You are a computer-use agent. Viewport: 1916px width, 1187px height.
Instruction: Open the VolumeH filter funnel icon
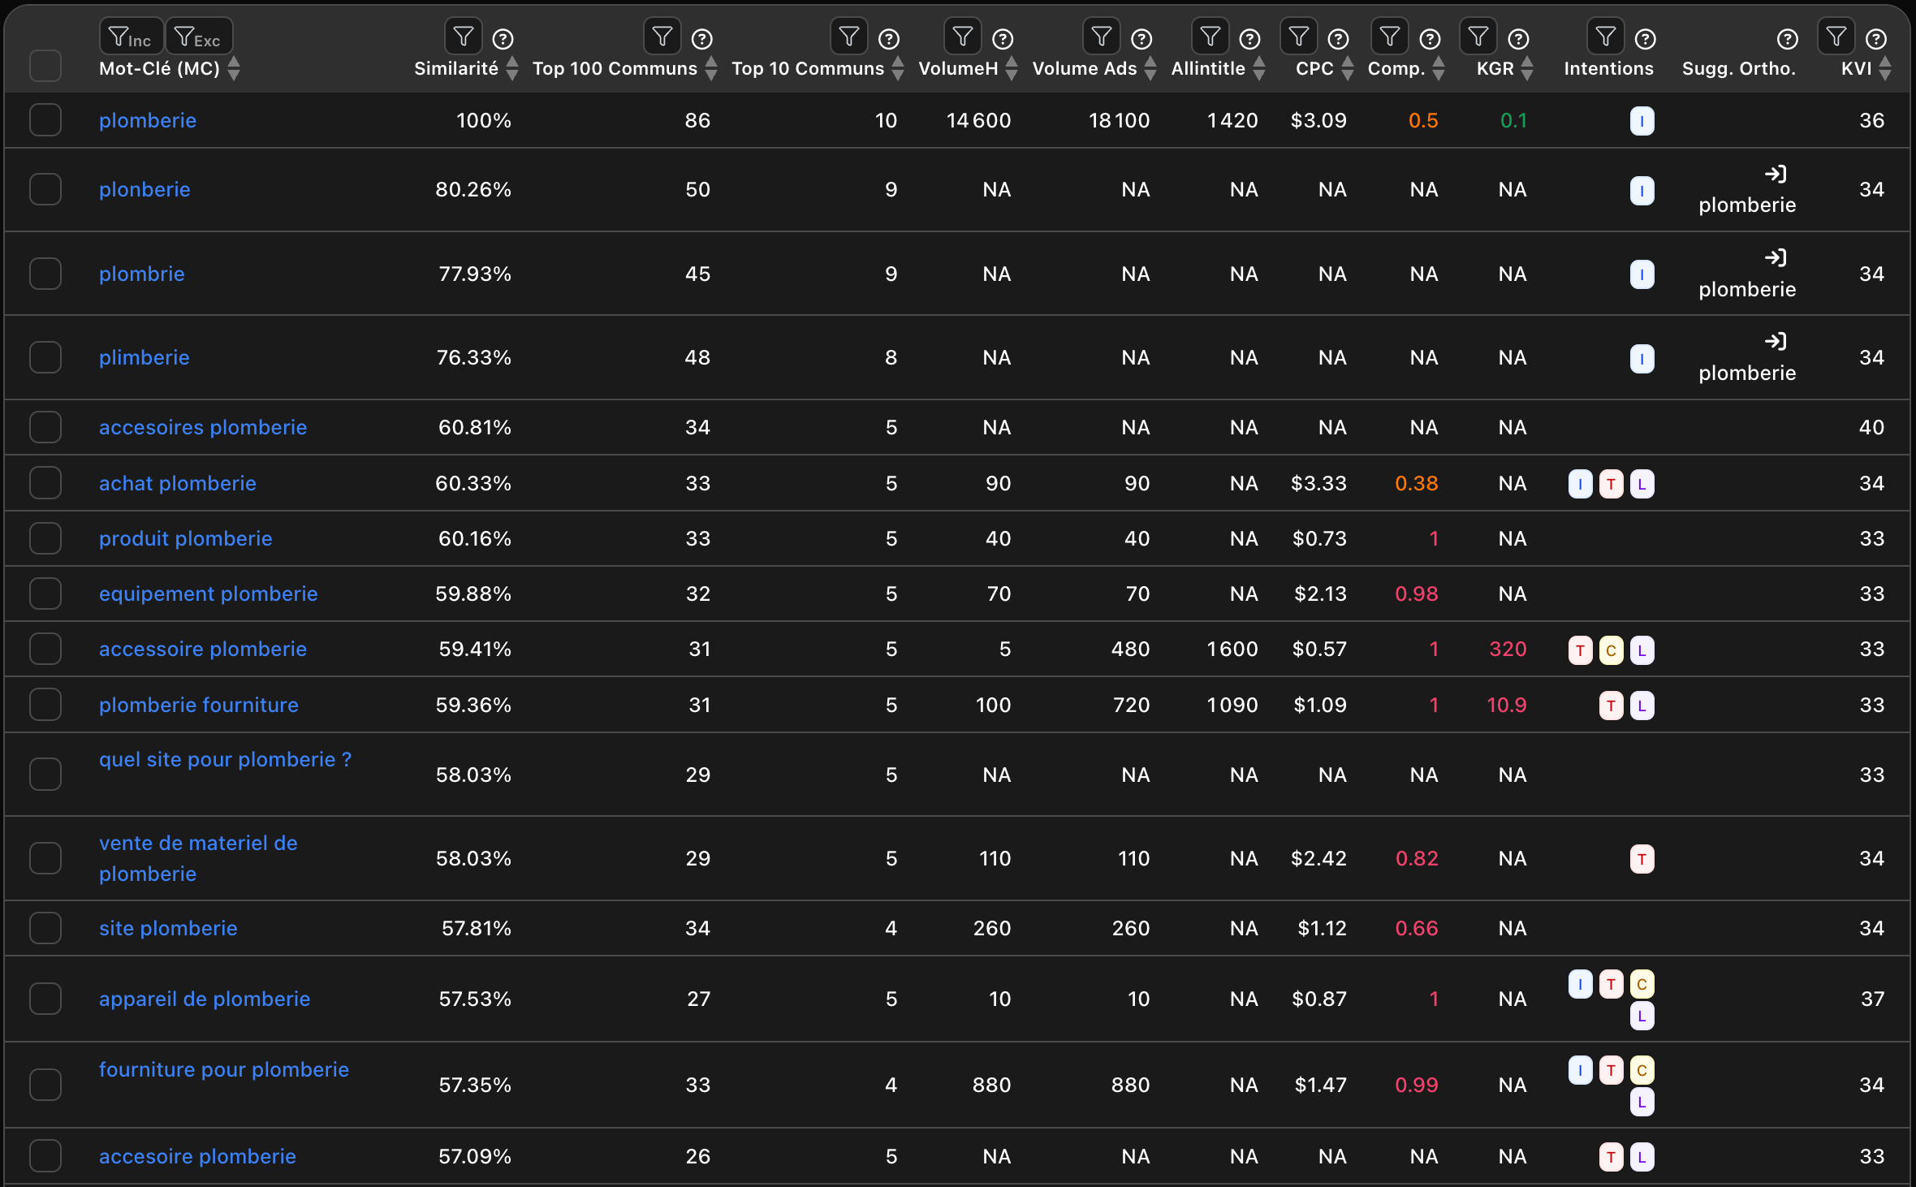[962, 37]
